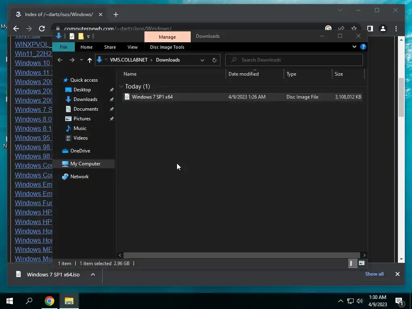
Task: Click the Search Downloads field
Action: point(294,60)
